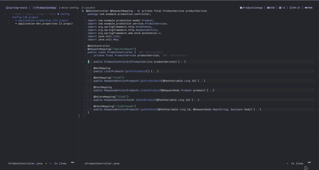
Task: Click the battery icon showing 88%
Action: tap(306, 8)
